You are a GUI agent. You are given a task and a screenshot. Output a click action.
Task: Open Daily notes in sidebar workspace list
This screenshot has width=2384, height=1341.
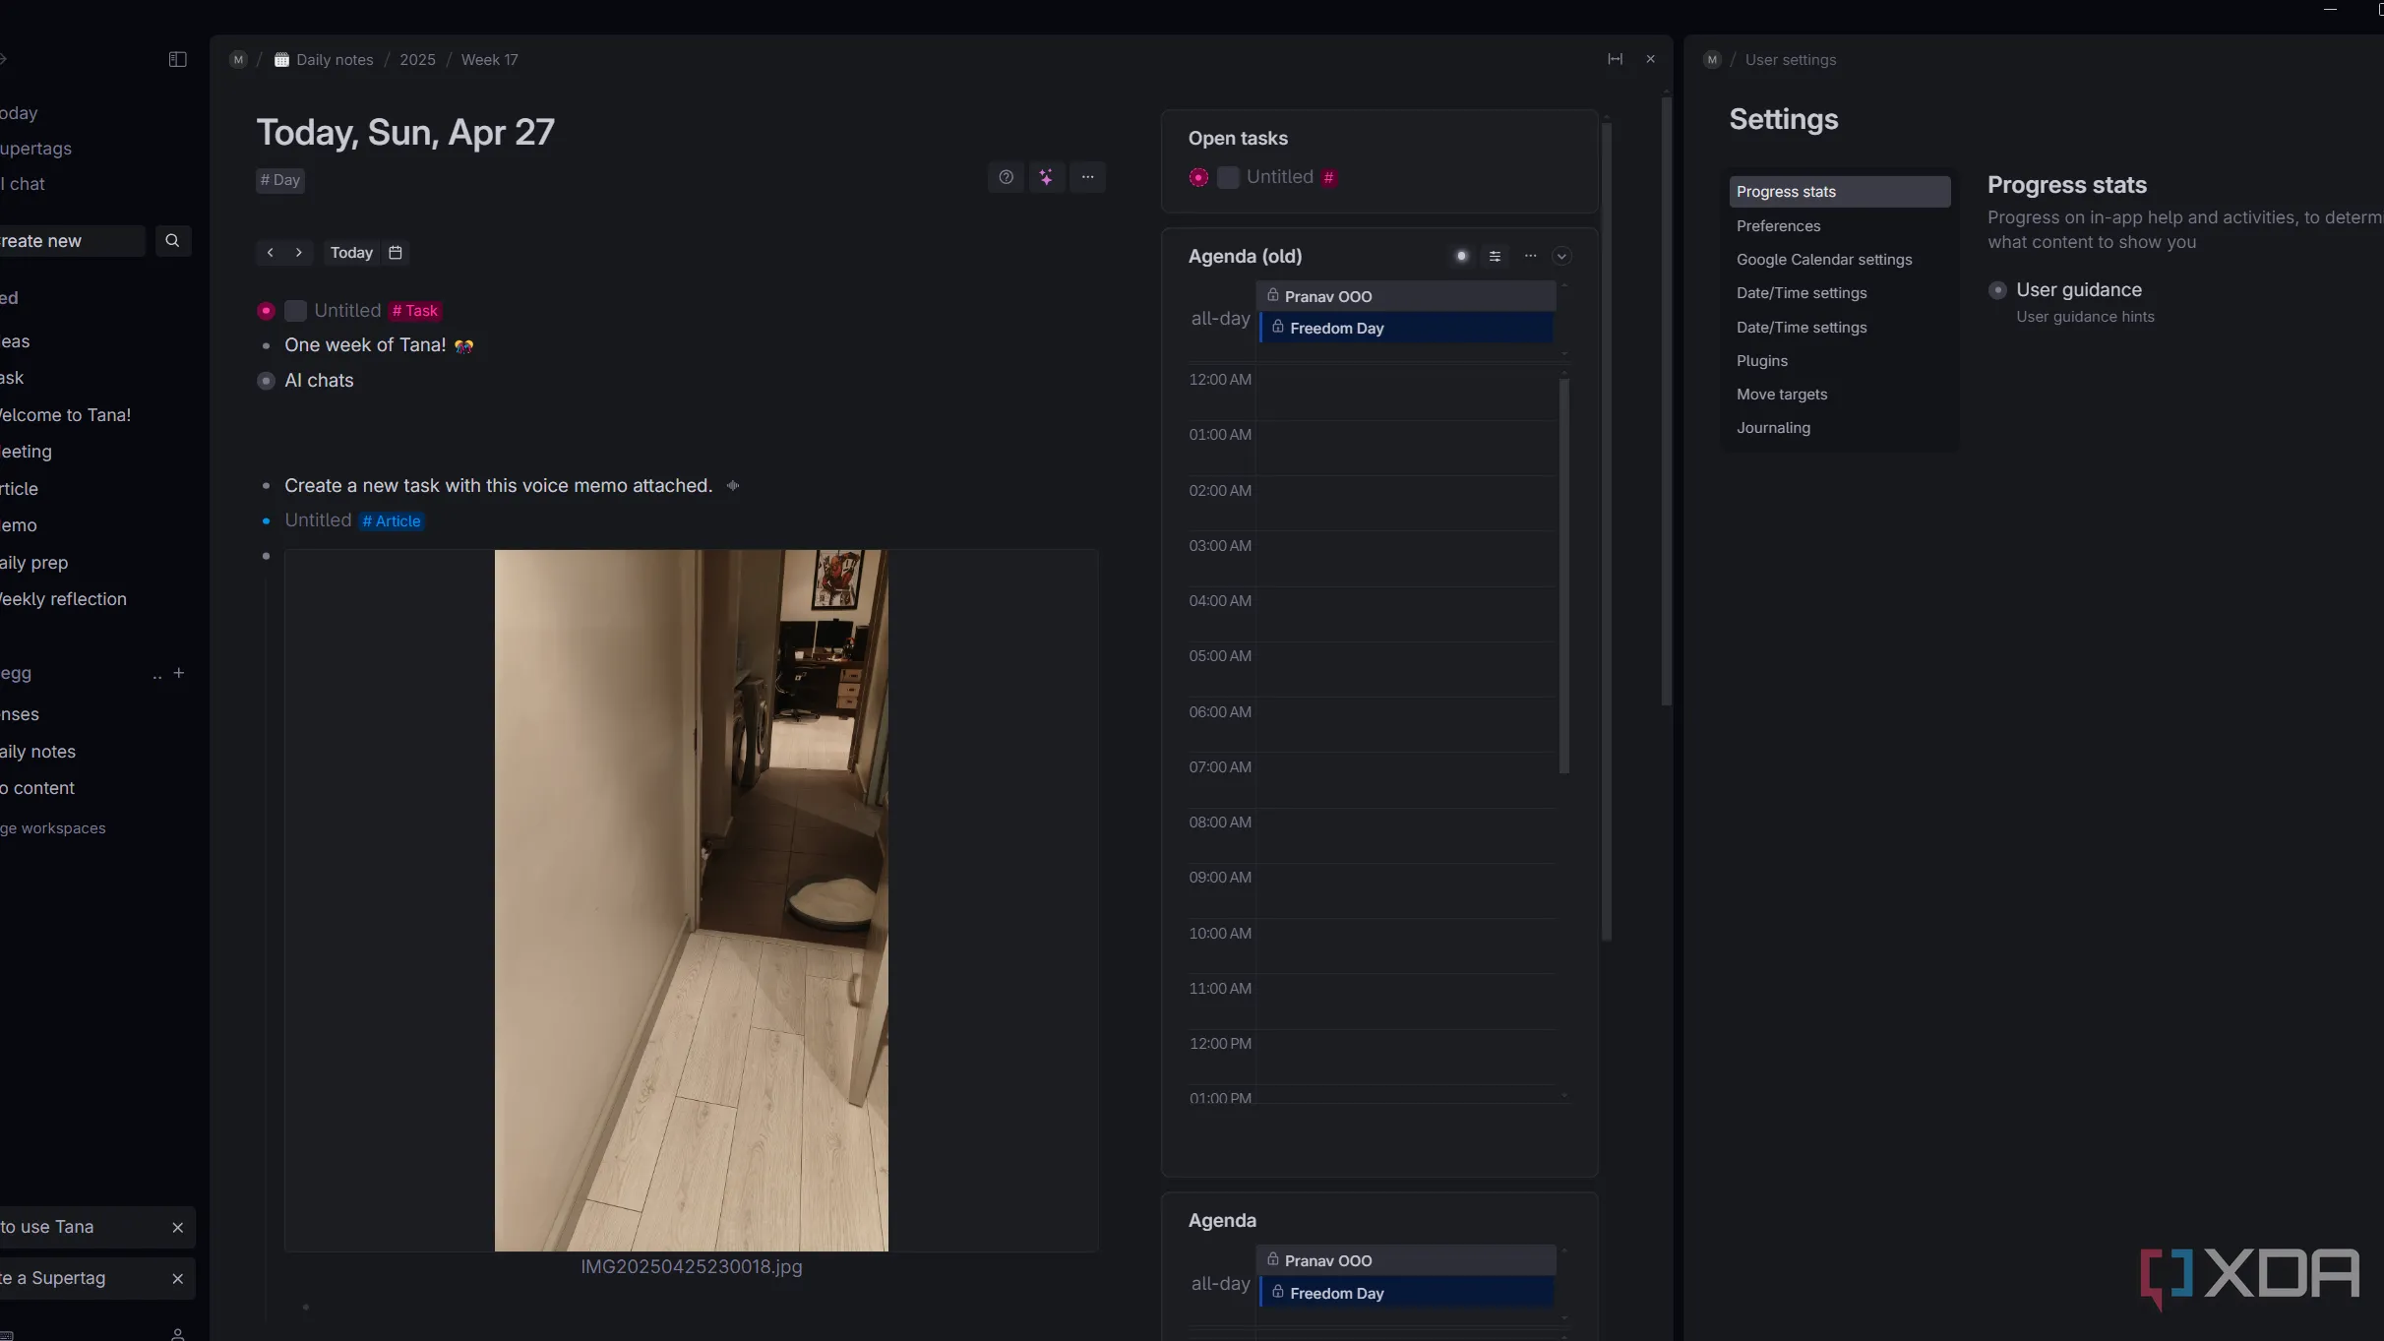click(37, 752)
